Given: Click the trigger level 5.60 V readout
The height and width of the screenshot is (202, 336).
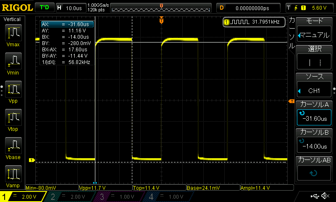Looking at the screenshot, I should (x=319, y=8).
